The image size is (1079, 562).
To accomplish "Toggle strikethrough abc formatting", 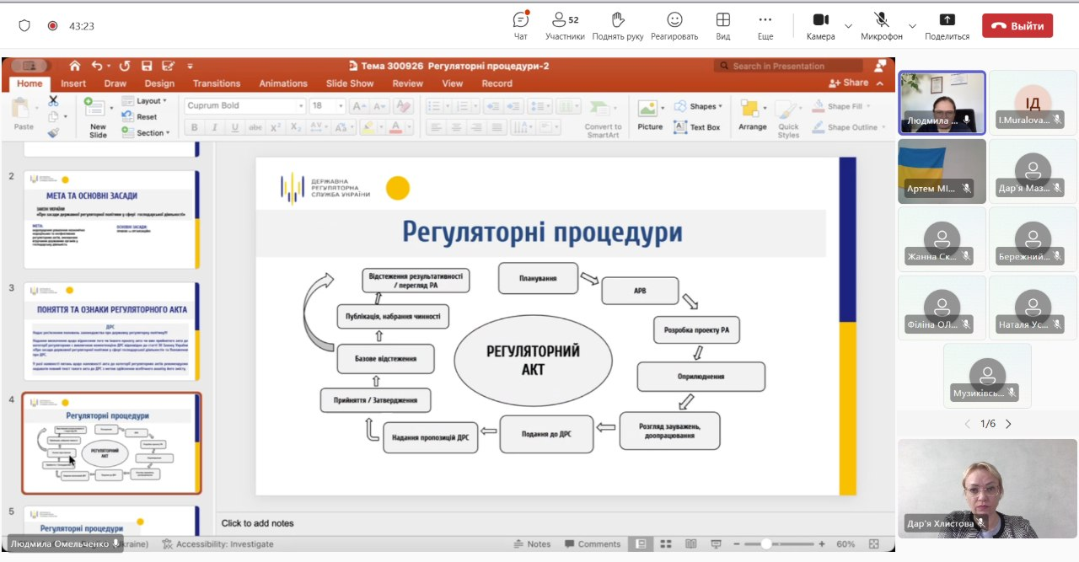I will point(255,128).
